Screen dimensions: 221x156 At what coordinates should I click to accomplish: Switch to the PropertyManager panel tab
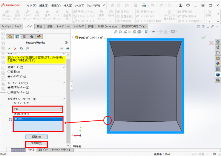17,37
